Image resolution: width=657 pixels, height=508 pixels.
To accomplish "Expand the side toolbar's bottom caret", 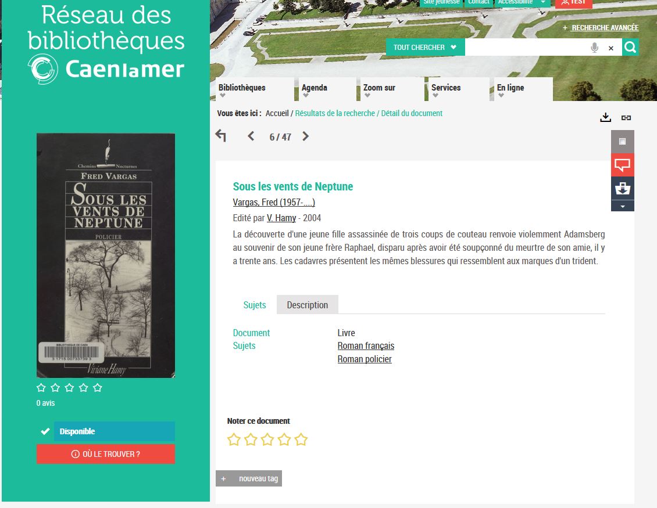I will pos(622,206).
